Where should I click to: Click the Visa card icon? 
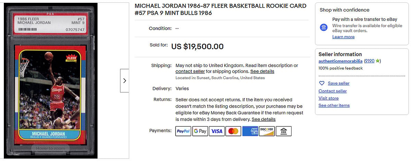[217, 131]
